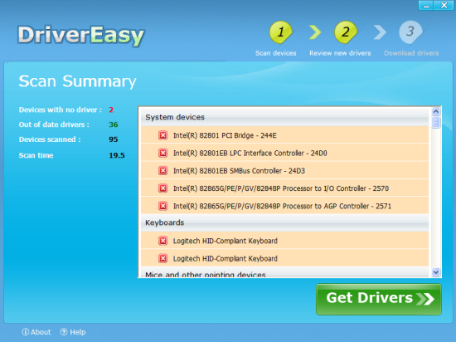Click the Keyboards group header
This screenshot has width=456, height=342.
(285, 222)
